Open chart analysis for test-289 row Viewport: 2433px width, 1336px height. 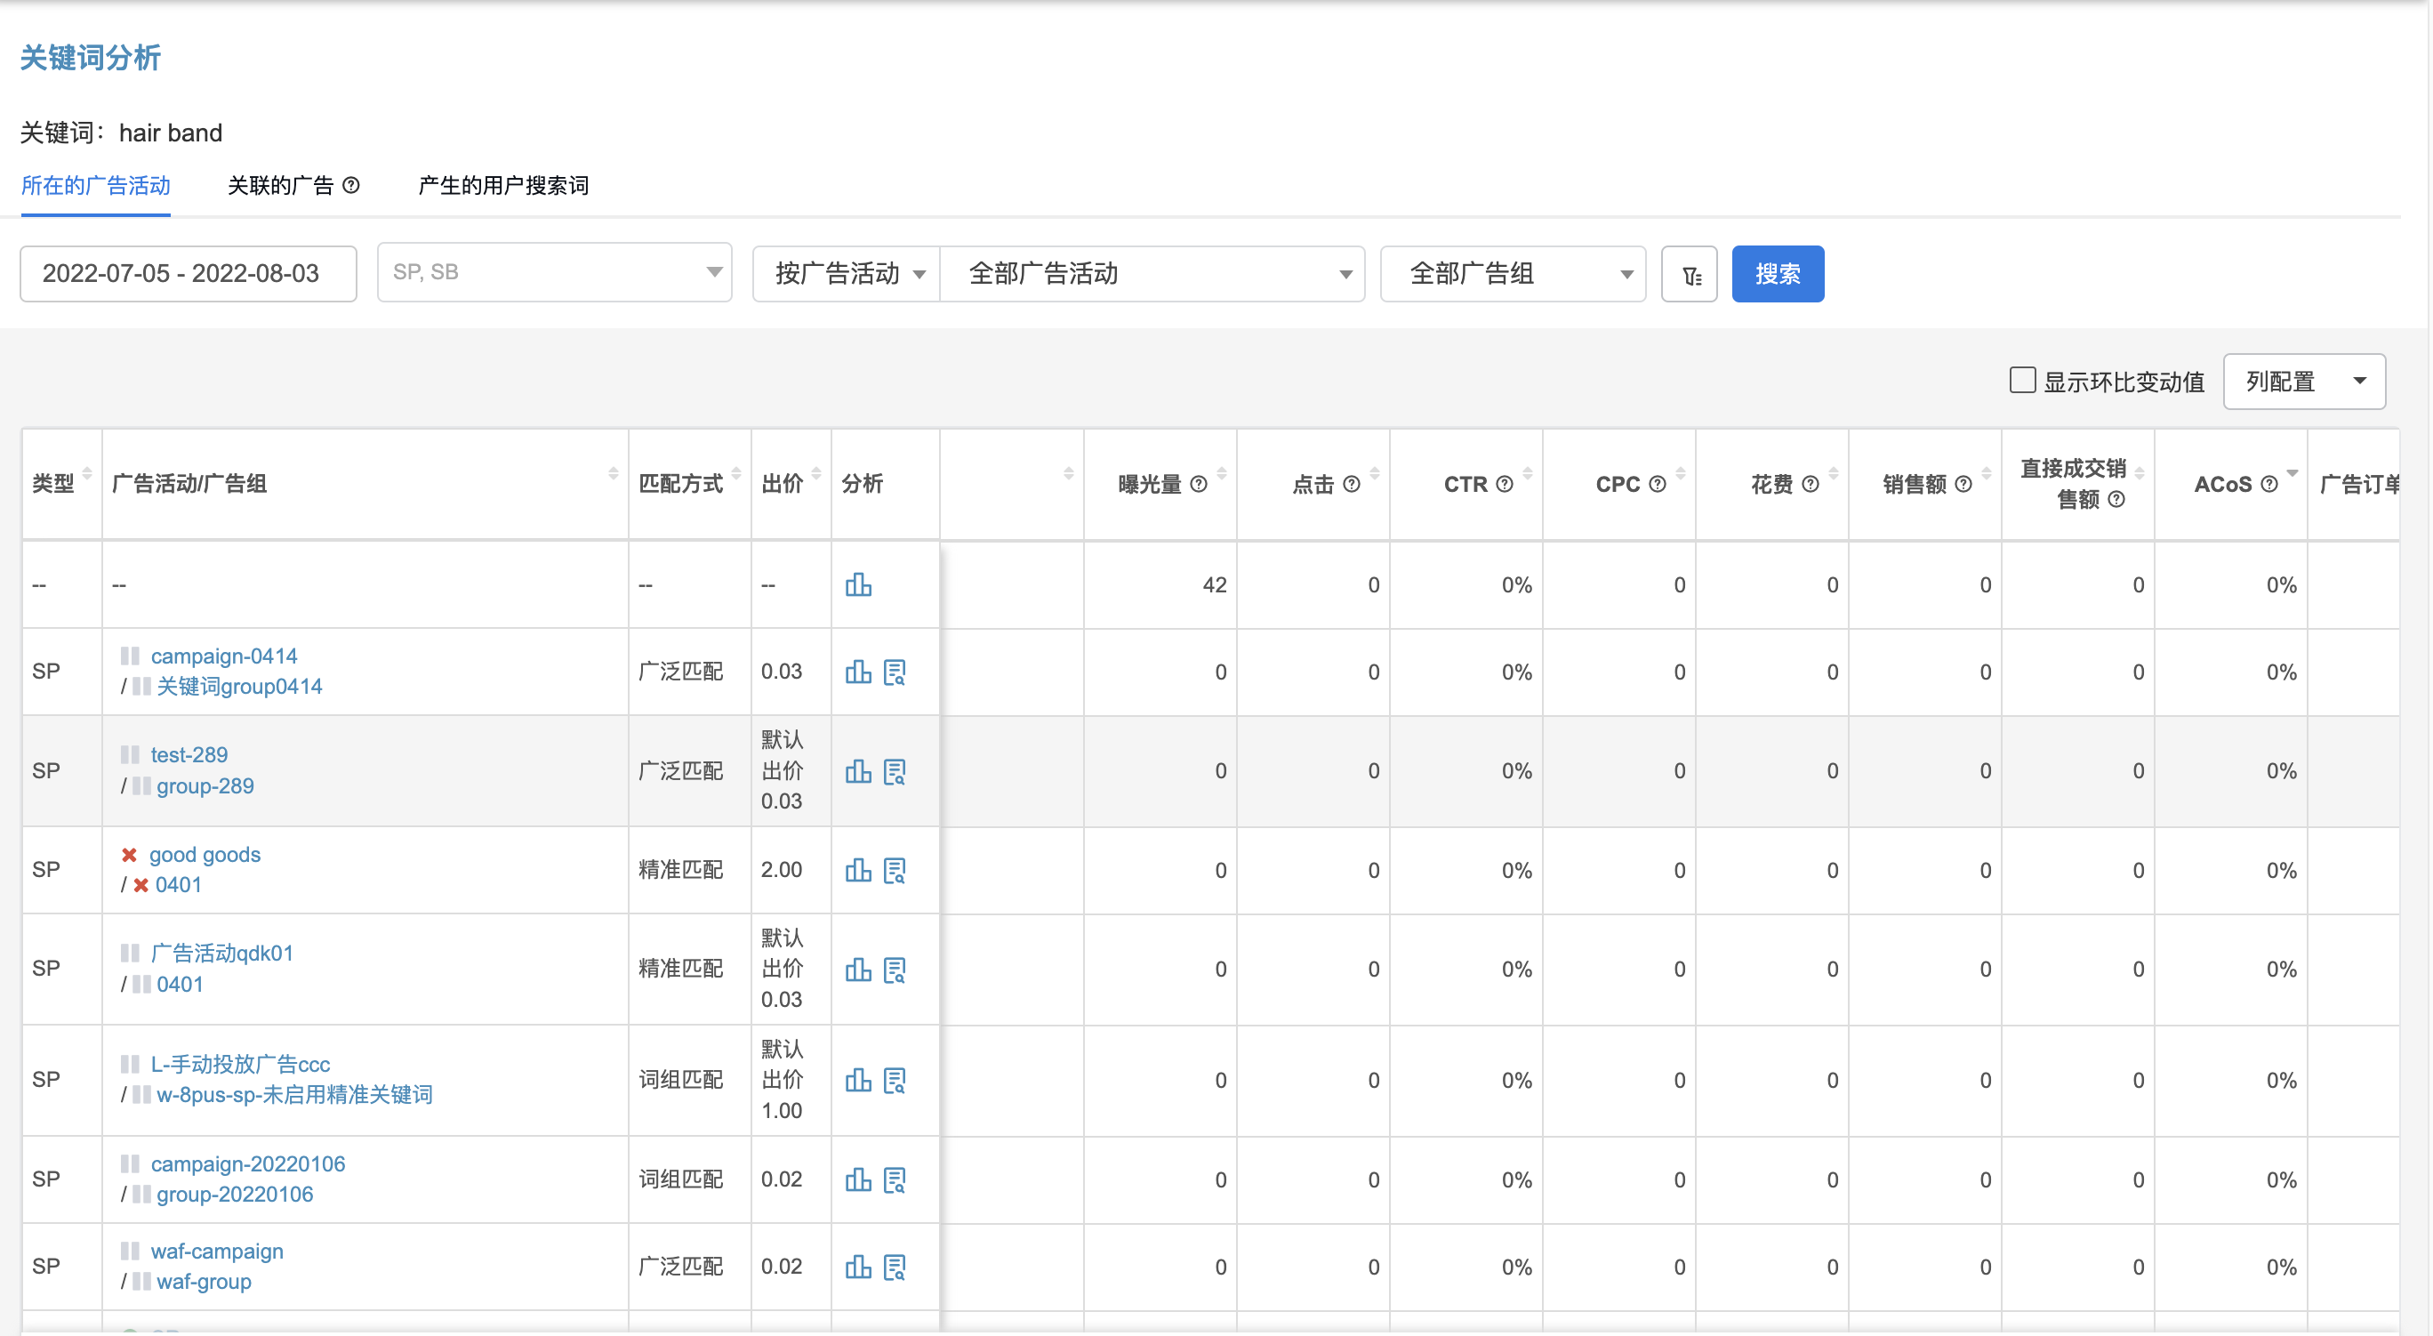point(857,771)
